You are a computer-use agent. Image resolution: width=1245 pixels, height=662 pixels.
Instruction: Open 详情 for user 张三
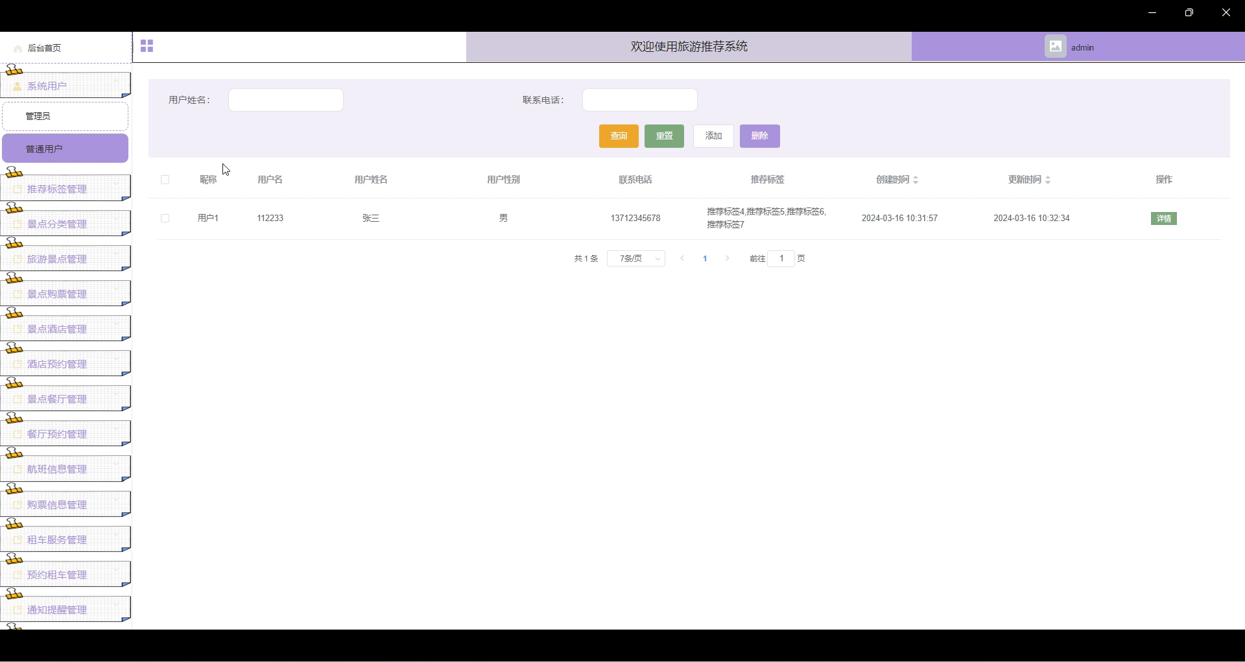[x=1164, y=219]
